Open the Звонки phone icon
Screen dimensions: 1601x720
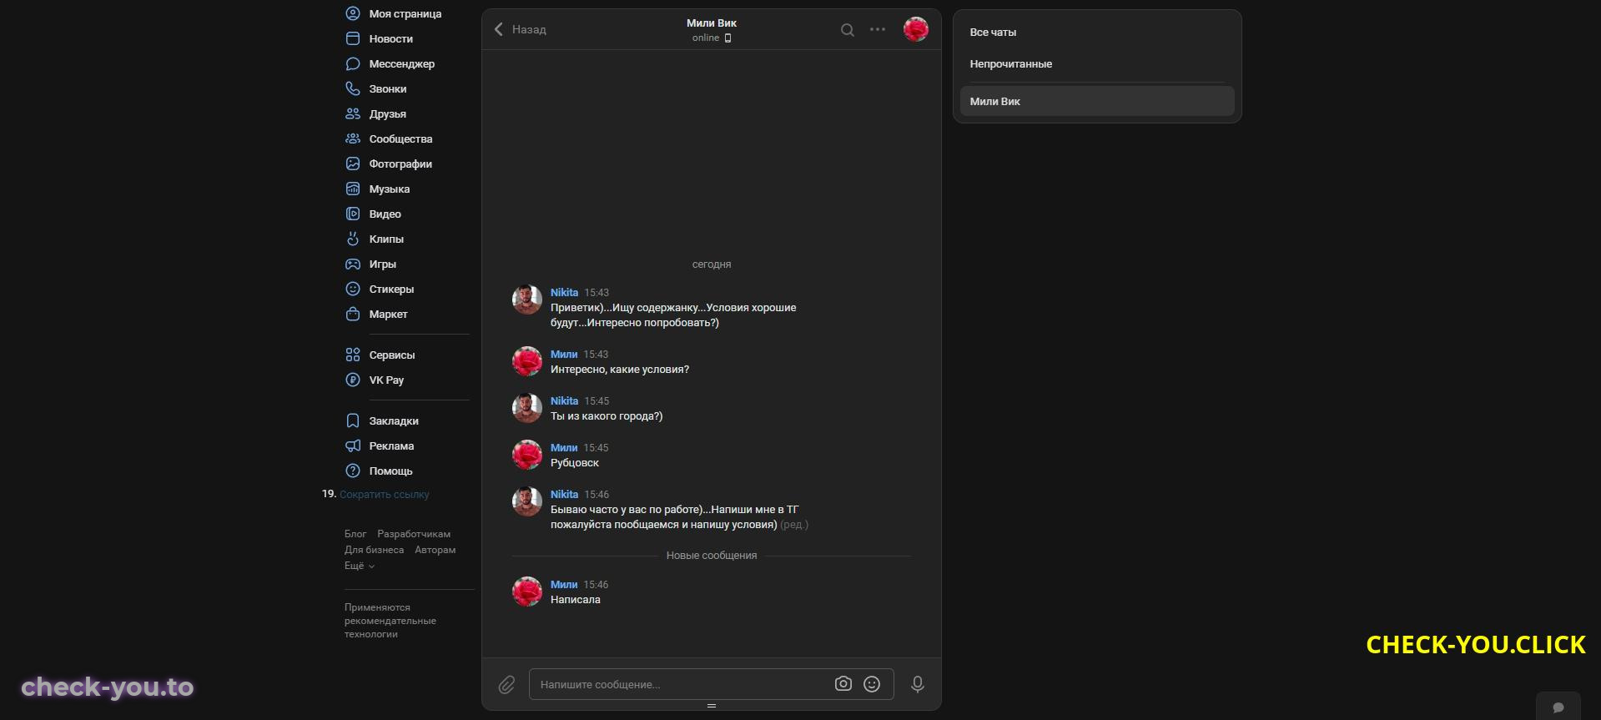click(353, 88)
